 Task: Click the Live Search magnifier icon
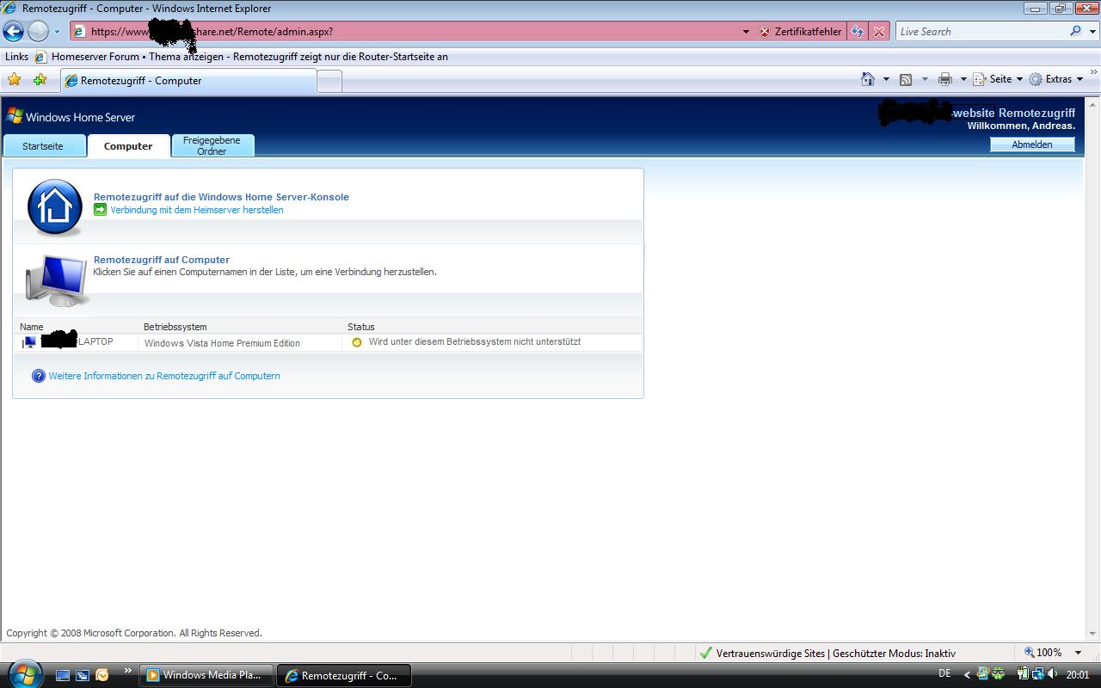[1075, 31]
